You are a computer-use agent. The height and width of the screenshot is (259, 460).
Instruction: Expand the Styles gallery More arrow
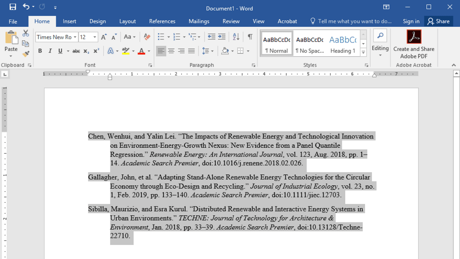[364, 52]
